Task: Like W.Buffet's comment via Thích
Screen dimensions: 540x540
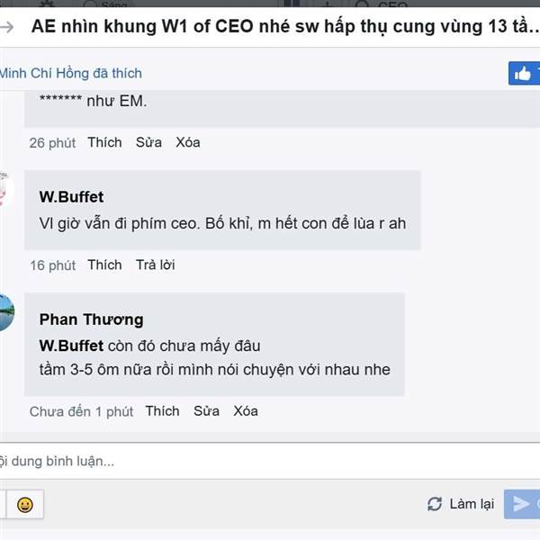Action: [x=104, y=265]
